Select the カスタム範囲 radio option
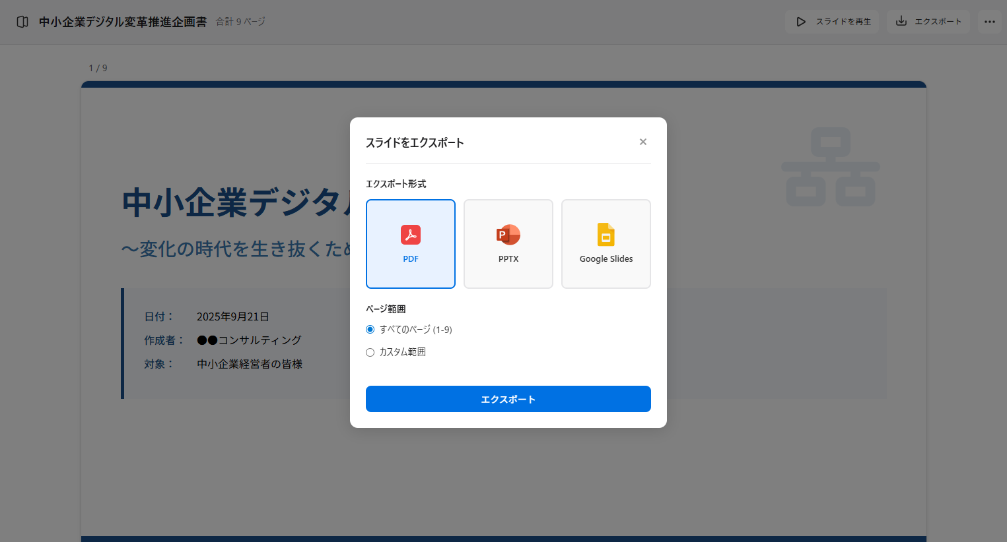Image resolution: width=1007 pixels, height=542 pixels. (370, 351)
